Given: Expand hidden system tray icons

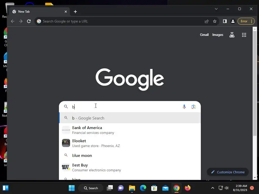Looking at the screenshot, I should 212,188.
